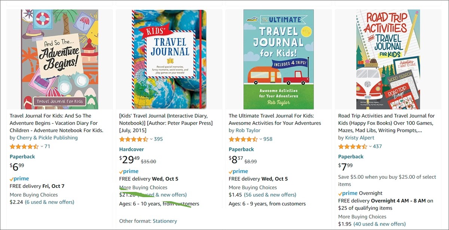
Task: Click star rating icons for Rob Taylor book
Action: pyautogui.click(x=243, y=139)
